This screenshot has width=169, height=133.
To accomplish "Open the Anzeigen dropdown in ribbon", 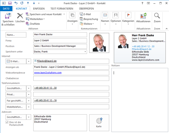I will coord(72,18).
